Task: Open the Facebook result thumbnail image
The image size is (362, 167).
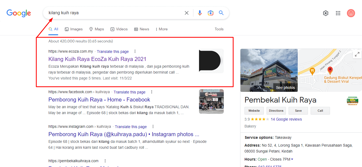Action: (x=211, y=101)
